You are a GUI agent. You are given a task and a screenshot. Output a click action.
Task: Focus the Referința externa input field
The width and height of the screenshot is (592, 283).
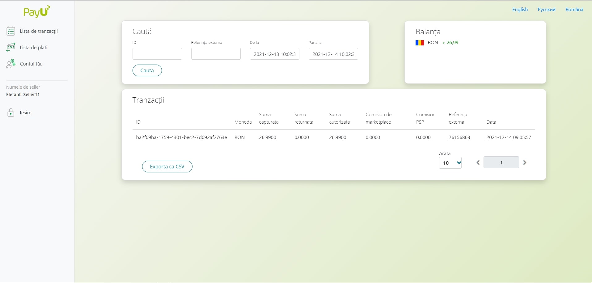pyautogui.click(x=216, y=54)
